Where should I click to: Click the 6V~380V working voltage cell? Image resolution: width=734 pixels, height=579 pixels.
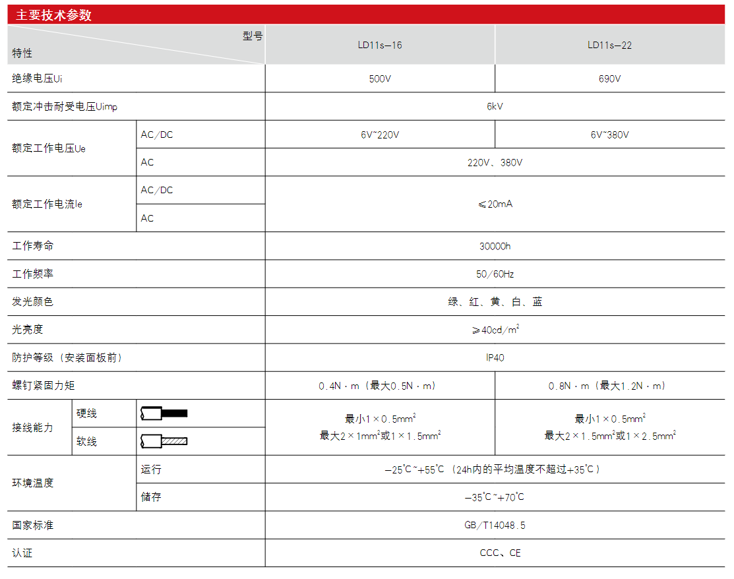(x=609, y=135)
